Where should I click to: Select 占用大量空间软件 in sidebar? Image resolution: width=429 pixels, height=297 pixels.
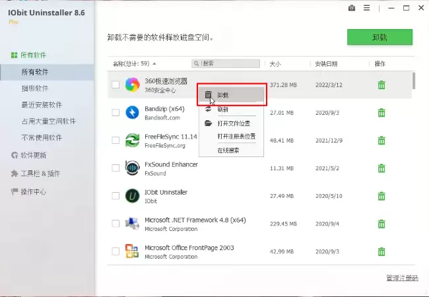pos(48,121)
